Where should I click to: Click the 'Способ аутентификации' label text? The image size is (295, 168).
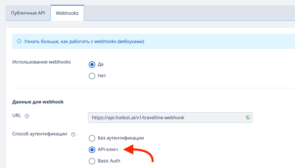[x=40, y=134]
